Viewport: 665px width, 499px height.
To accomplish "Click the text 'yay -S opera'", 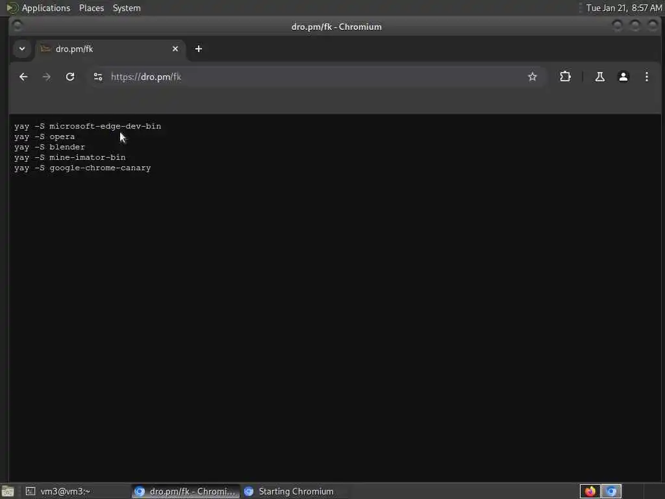I will click(44, 136).
